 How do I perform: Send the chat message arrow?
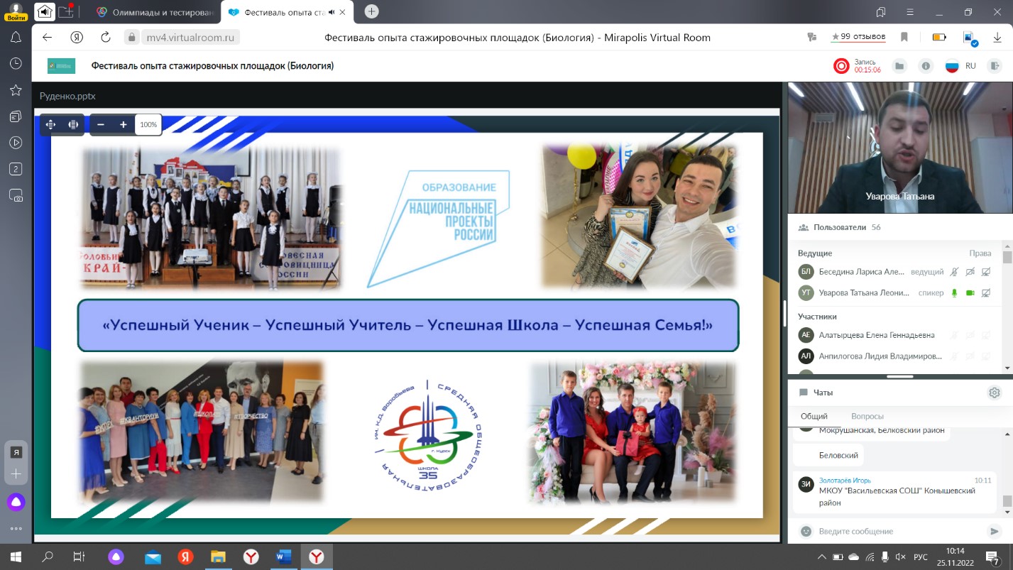pos(995,531)
